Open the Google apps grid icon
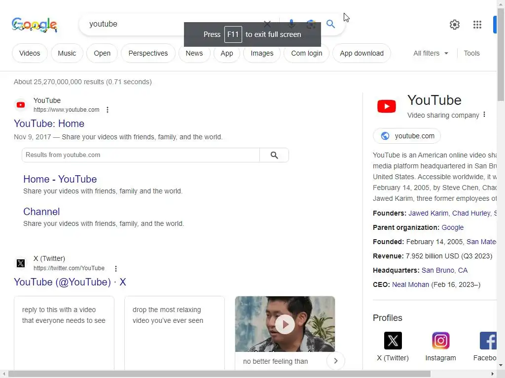Viewport: 505px width, 378px height. 477,25
